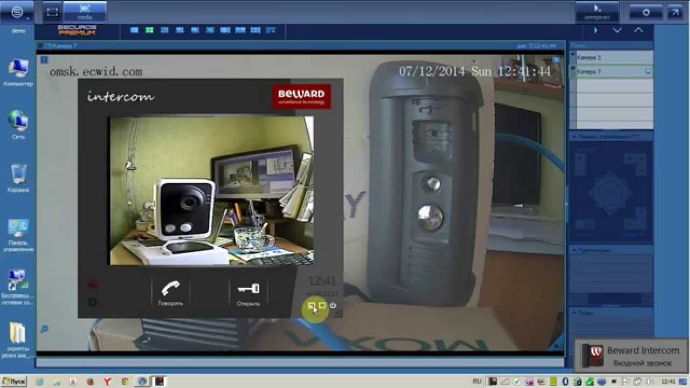The height and width of the screenshot is (388, 690).
Task: Choose the fourth layout icon
Action: click(180, 30)
